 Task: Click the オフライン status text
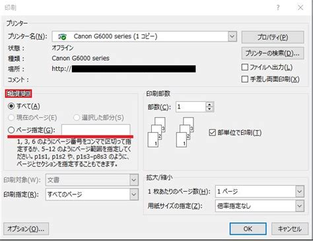pos(63,48)
